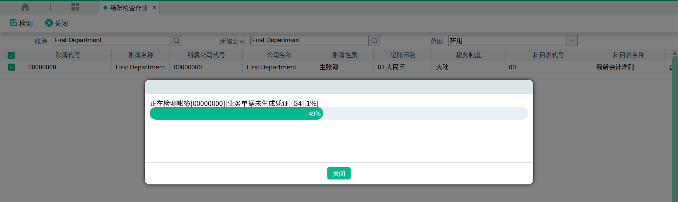Click into the 账簿 input field
The height and width of the screenshot is (202, 678).
click(112, 40)
